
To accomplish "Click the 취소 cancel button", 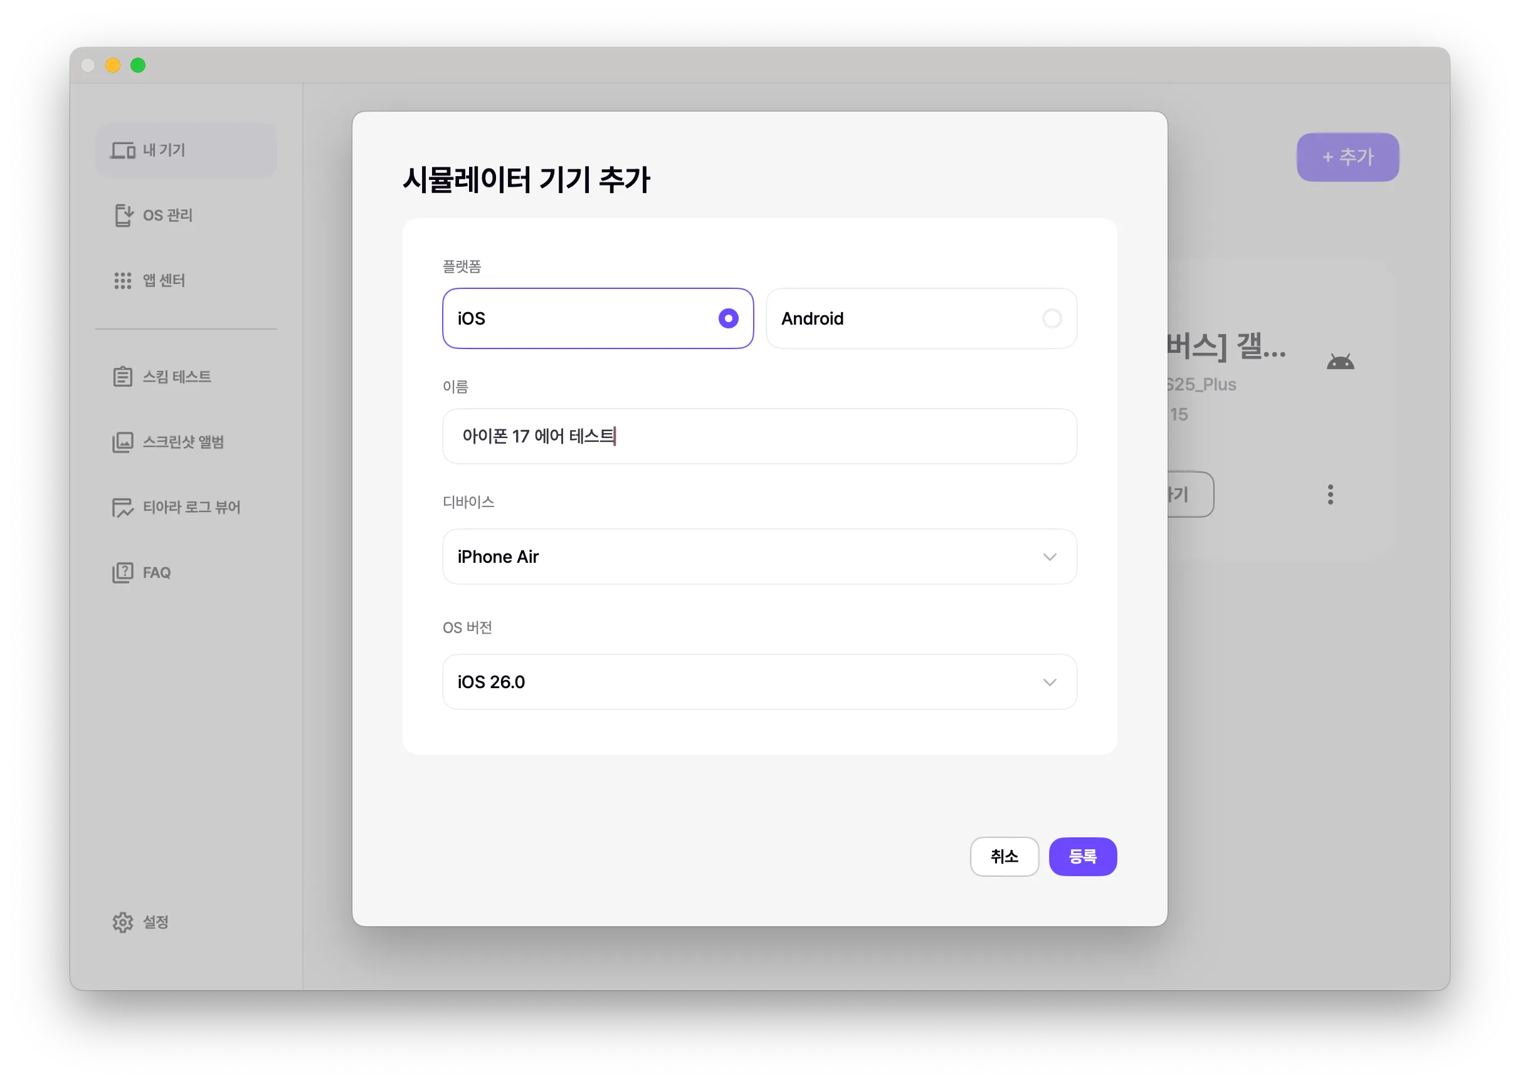I will pyautogui.click(x=1004, y=857).
